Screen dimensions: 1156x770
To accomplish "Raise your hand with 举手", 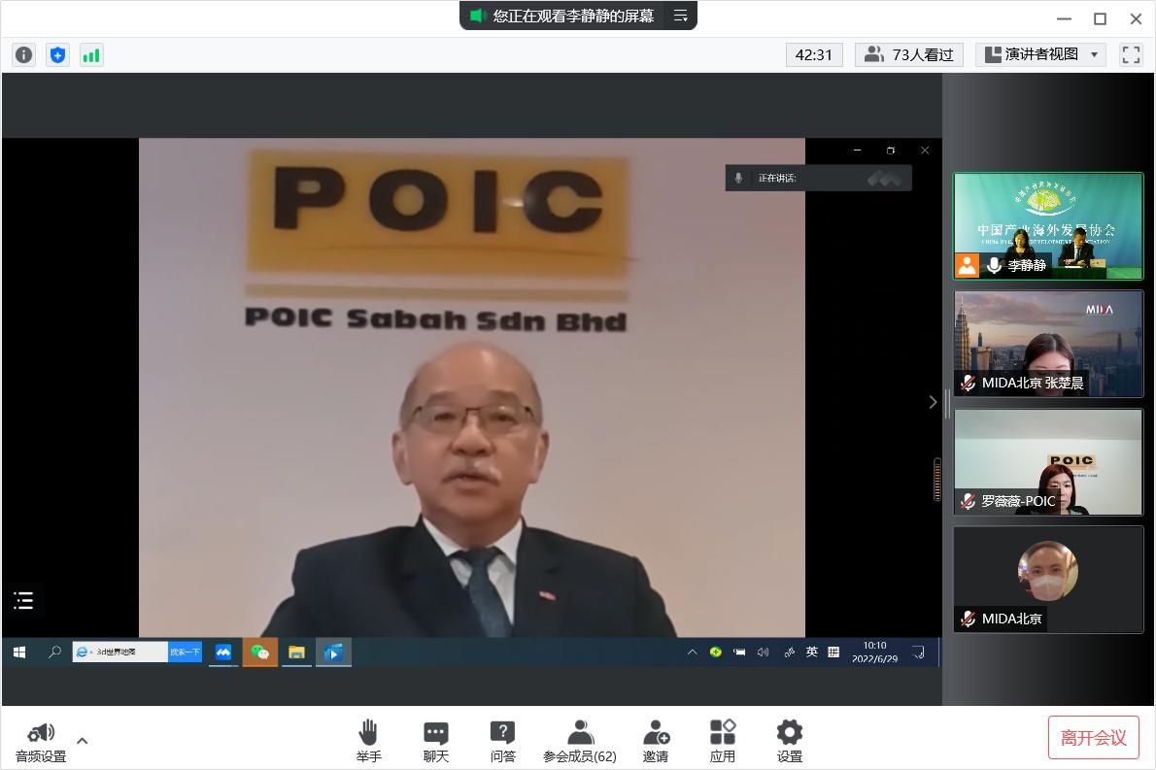I will (368, 741).
